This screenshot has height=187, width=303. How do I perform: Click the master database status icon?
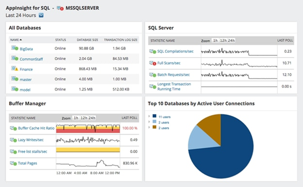[15, 79]
